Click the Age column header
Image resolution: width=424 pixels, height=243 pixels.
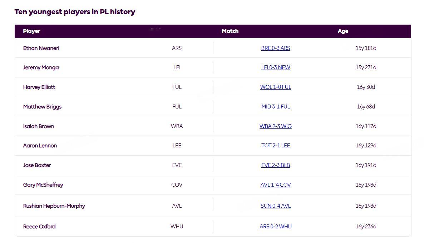tap(343, 31)
